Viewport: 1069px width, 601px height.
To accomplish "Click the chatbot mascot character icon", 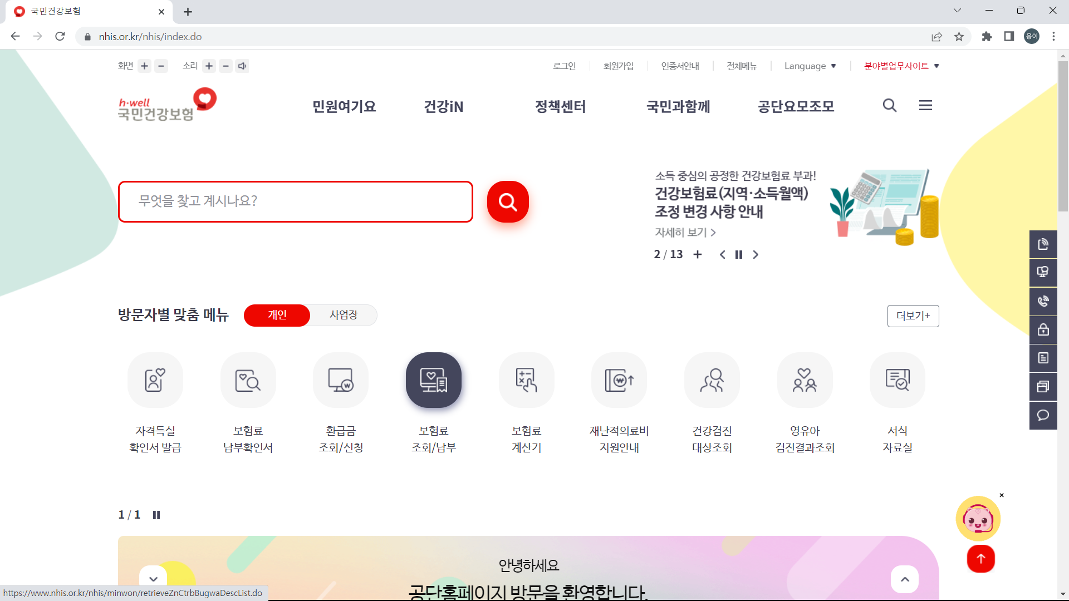I will click(978, 519).
